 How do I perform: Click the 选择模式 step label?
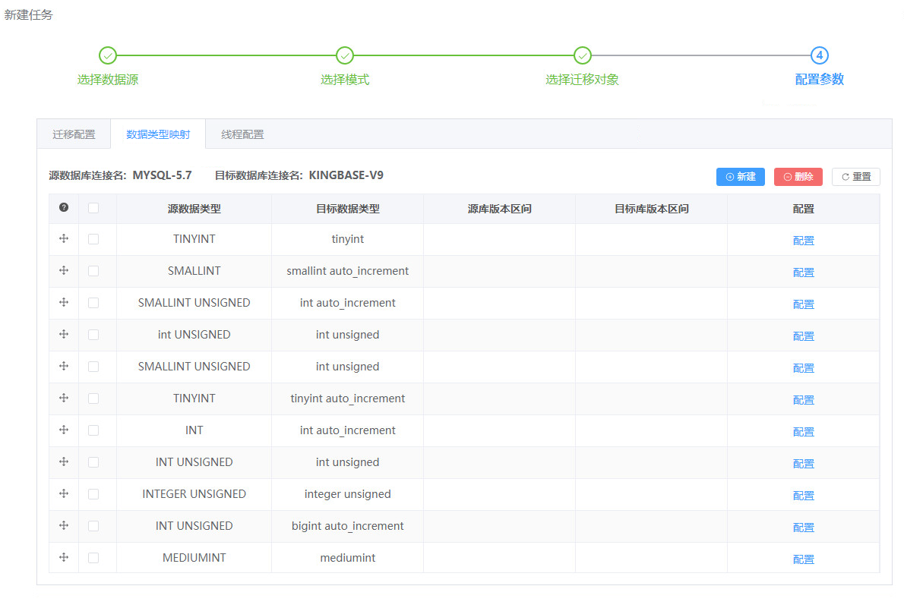coord(345,80)
